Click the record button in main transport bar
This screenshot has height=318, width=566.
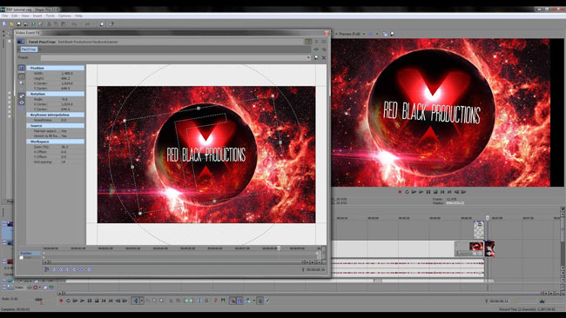click(61, 301)
